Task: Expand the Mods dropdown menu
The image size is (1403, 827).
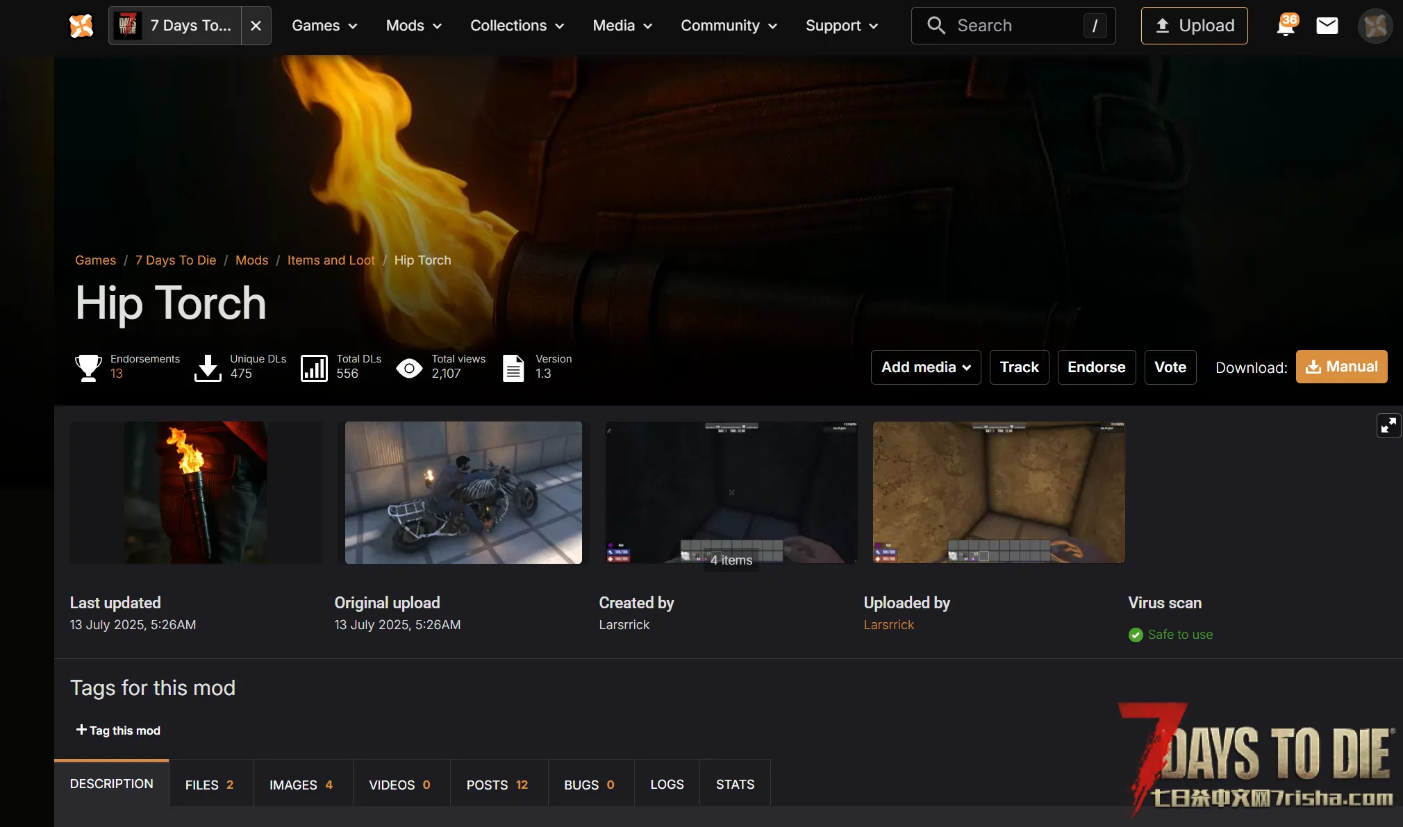Action: [x=414, y=26]
